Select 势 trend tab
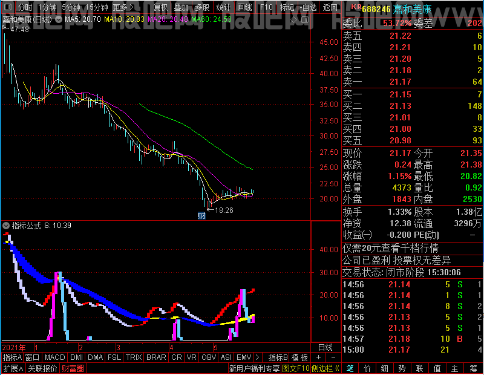This screenshot has width=484, height=375. tap(402, 368)
